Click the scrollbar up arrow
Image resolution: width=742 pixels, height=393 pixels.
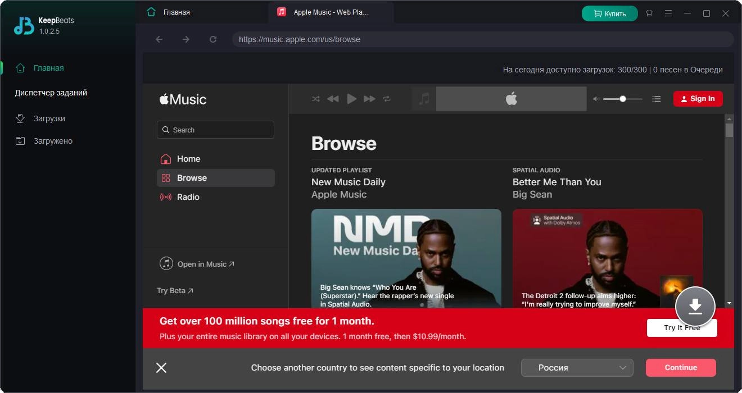coord(729,118)
